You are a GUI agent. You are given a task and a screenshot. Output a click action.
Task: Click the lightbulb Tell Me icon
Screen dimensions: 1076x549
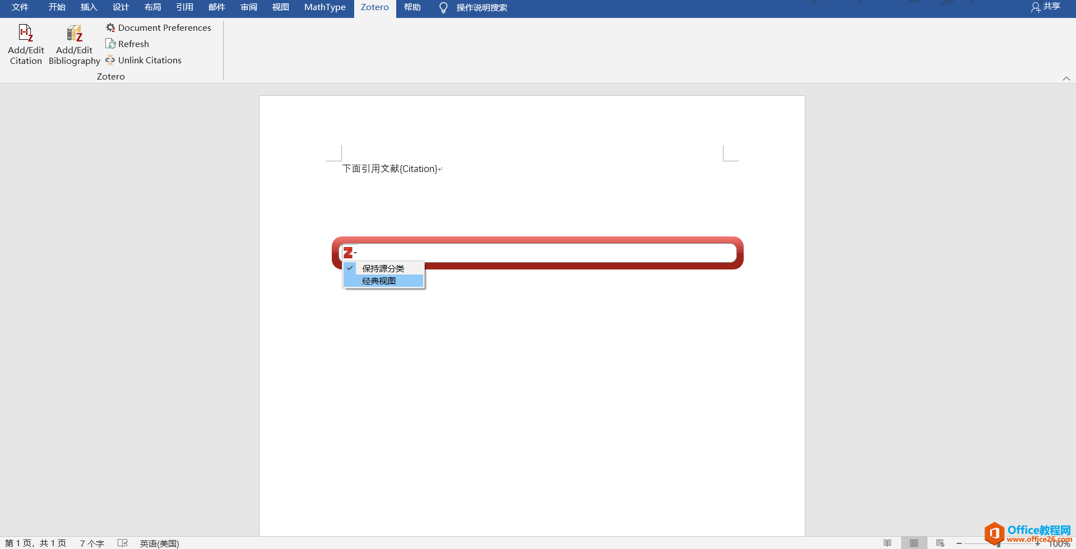(443, 8)
